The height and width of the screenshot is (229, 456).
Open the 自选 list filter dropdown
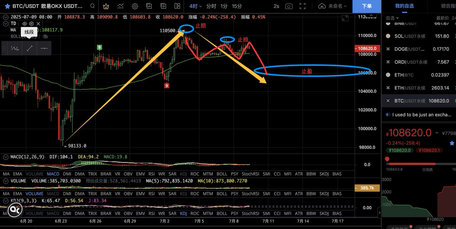tap(392, 18)
